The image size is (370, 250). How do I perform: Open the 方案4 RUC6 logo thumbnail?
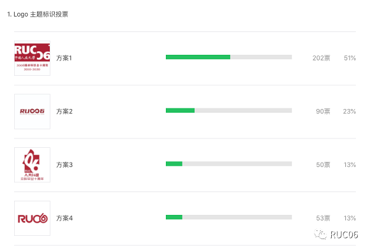32,218
